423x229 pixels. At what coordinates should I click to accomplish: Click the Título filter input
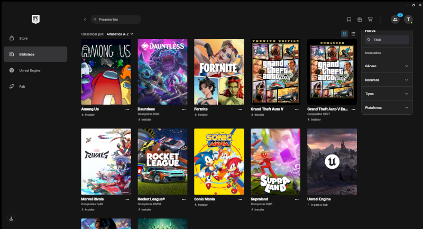point(387,40)
